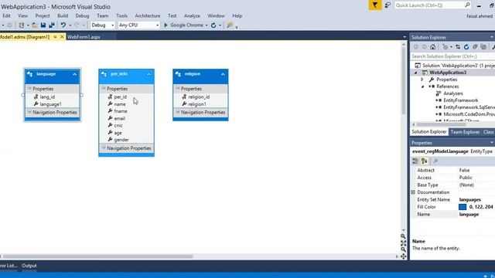Image resolution: width=495 pixels, height=278 pixels.
Task: Open the Analyze menu
Action: 192,15
